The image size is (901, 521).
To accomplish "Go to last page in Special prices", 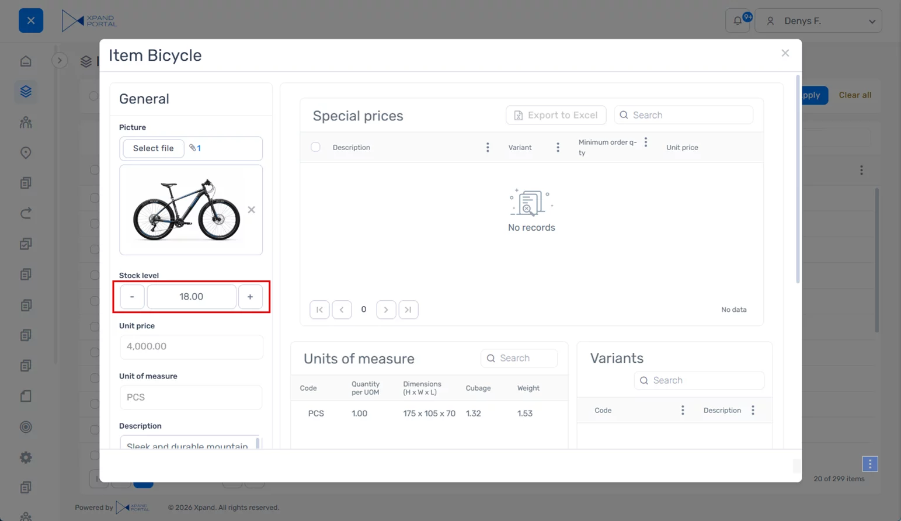I will [408, 310].
